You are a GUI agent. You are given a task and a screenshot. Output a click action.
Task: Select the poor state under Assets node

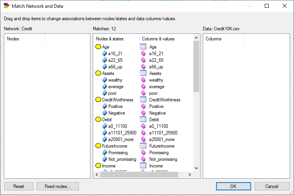[112, 93]
